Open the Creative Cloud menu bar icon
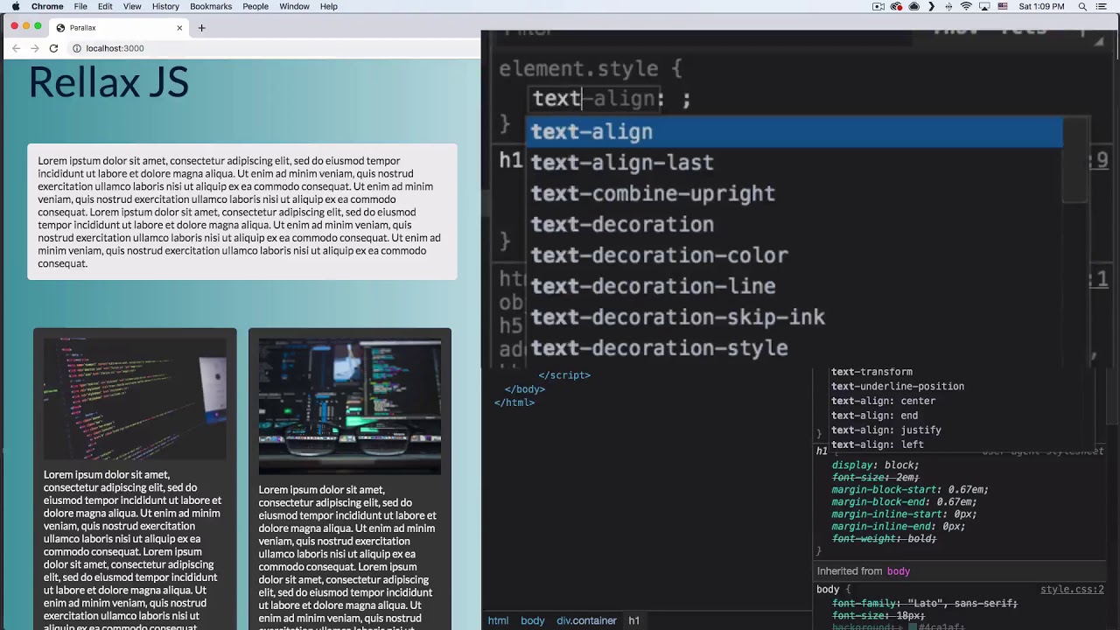The height and width of the screenshot is (630, 1120). [x=896, y=6]
